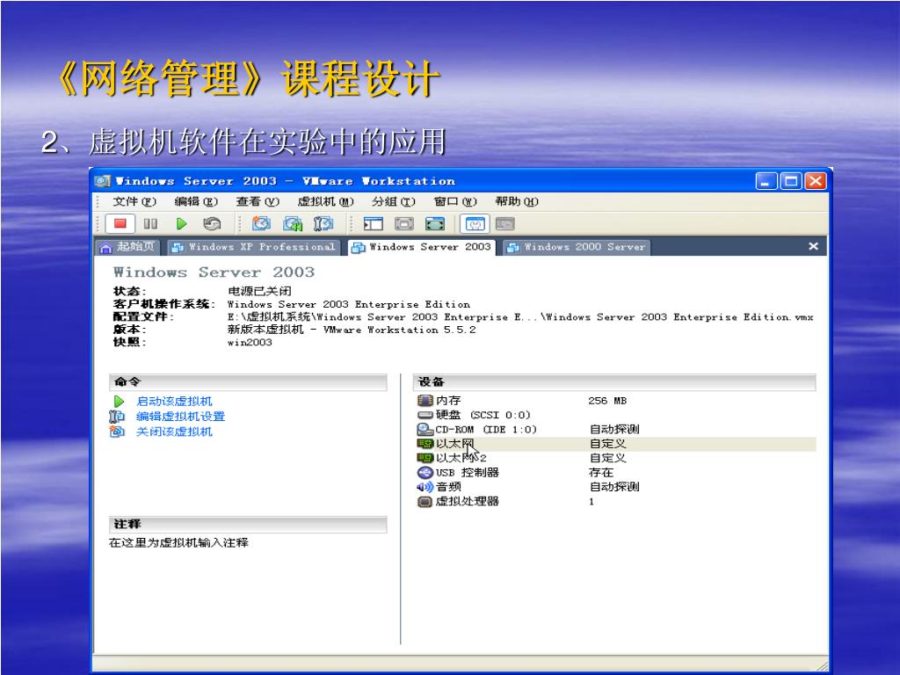Click the icon beside 关闭该虚拟机

click(117, 431)
